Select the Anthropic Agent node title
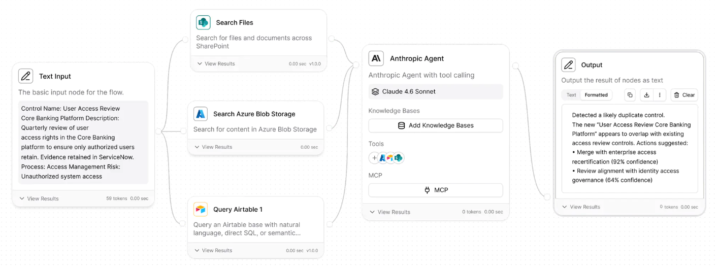This screenshot has height=268, width=718. click(417, 58)
